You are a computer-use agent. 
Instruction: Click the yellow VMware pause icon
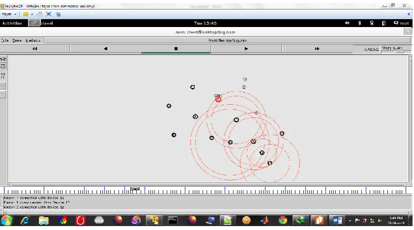(x=26, y=14)
